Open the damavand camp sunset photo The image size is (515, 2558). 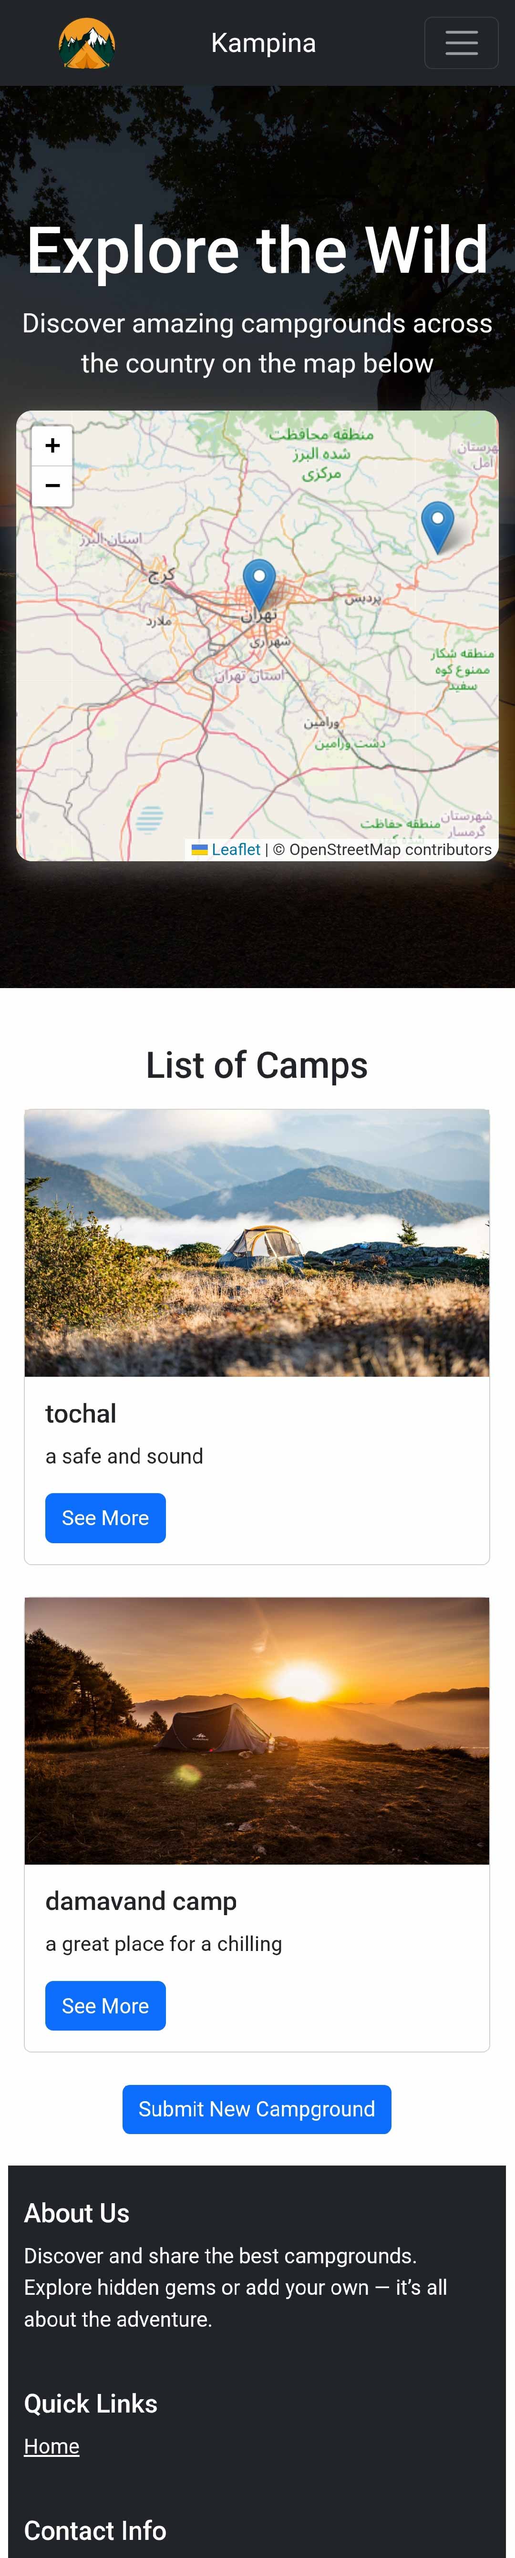[257, 1730]
